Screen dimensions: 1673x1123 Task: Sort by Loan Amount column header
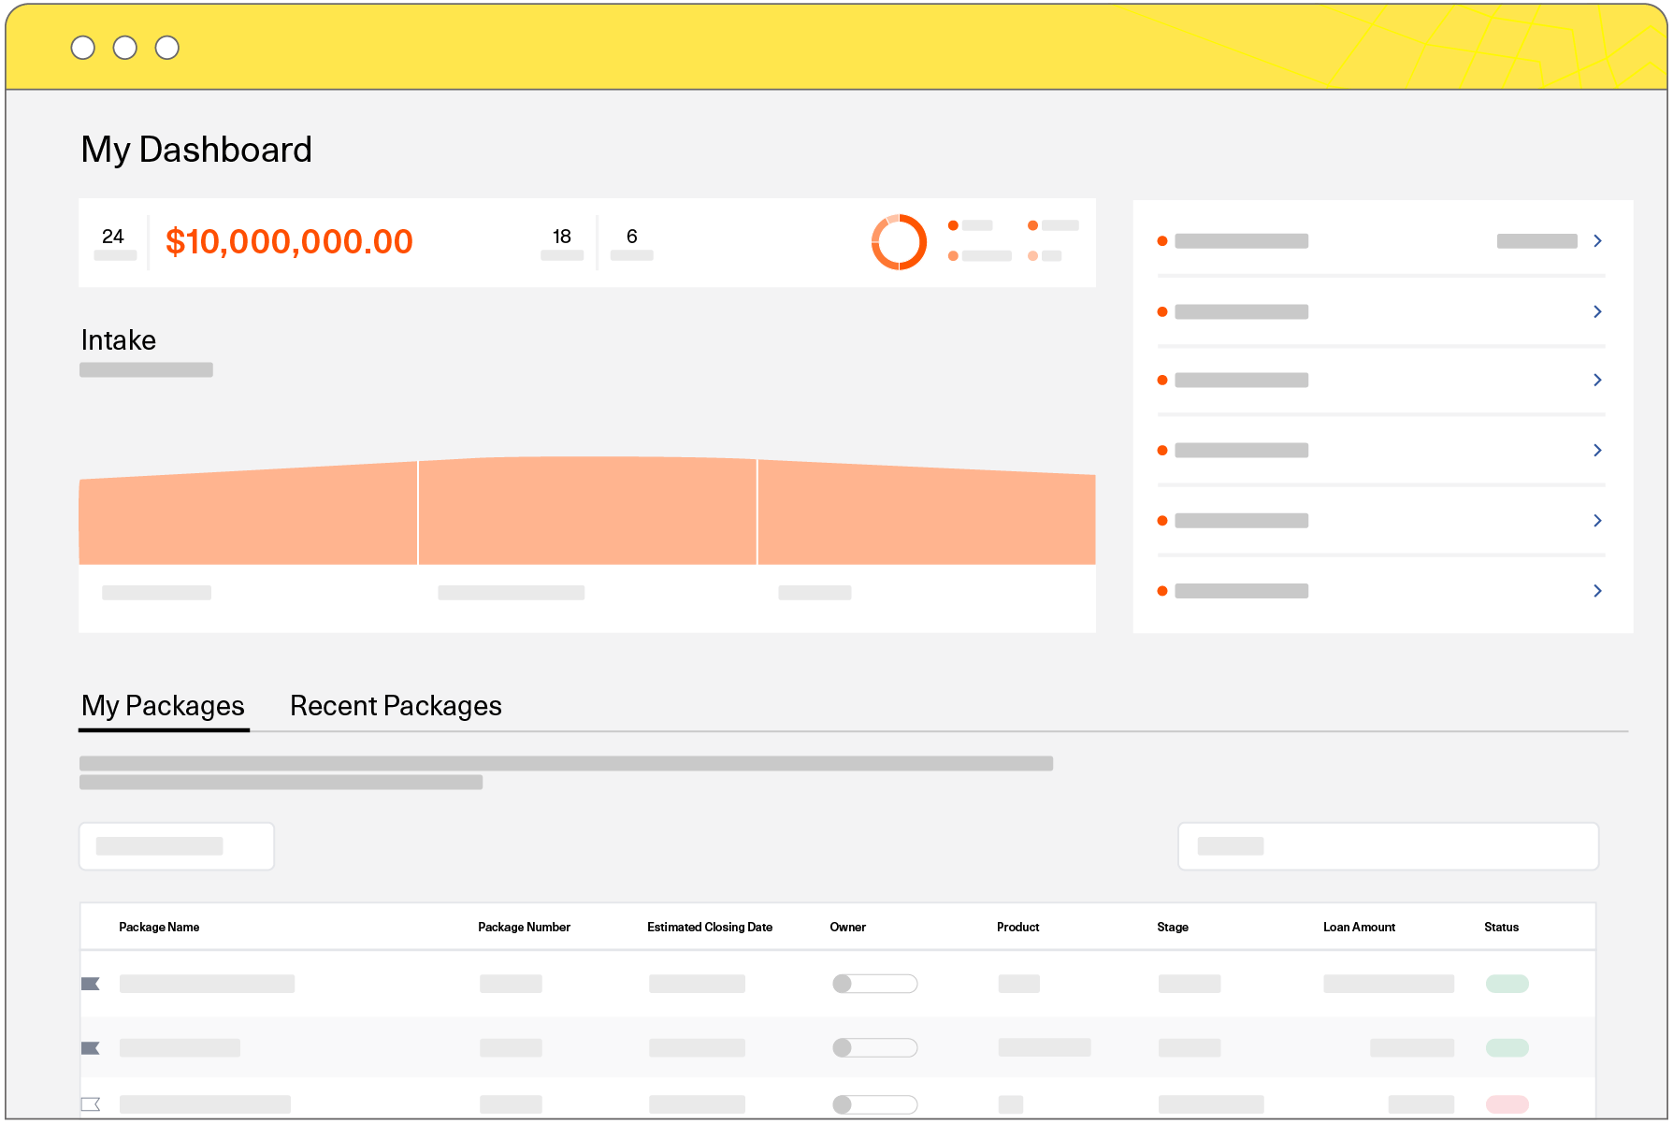point(1359,928)
